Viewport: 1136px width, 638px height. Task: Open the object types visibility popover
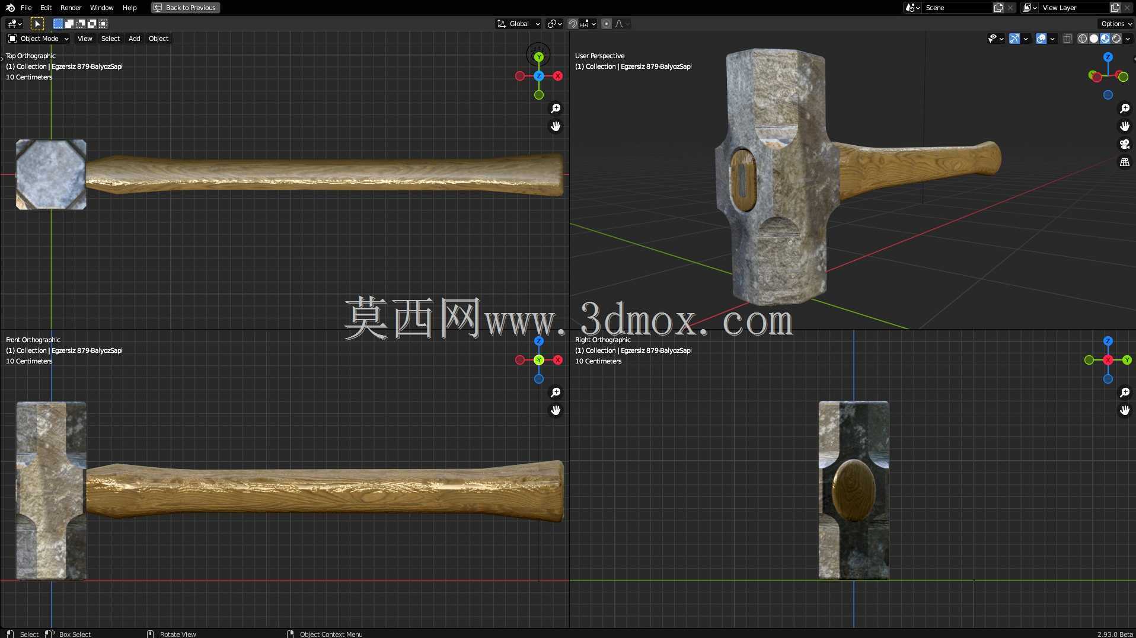tap(995, 39)
